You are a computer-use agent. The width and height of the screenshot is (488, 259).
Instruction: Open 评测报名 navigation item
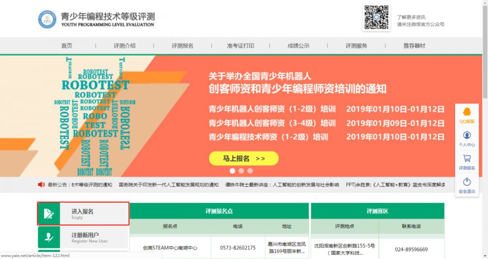(x=183, y=45)
